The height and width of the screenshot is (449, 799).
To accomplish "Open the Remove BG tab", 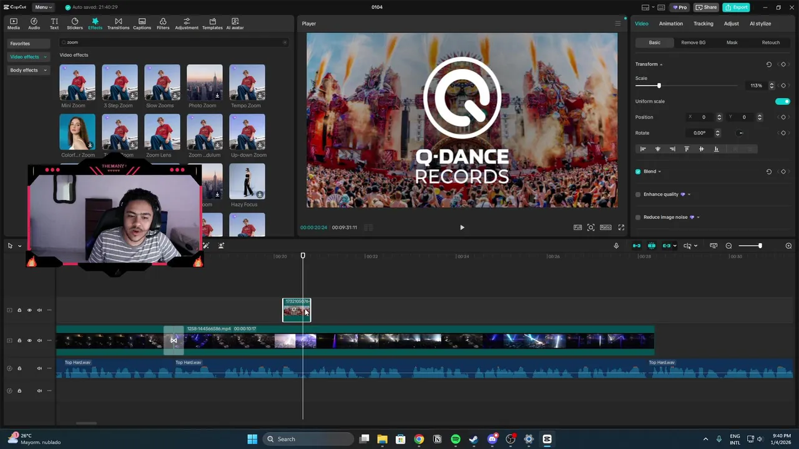I will (694, 42).
